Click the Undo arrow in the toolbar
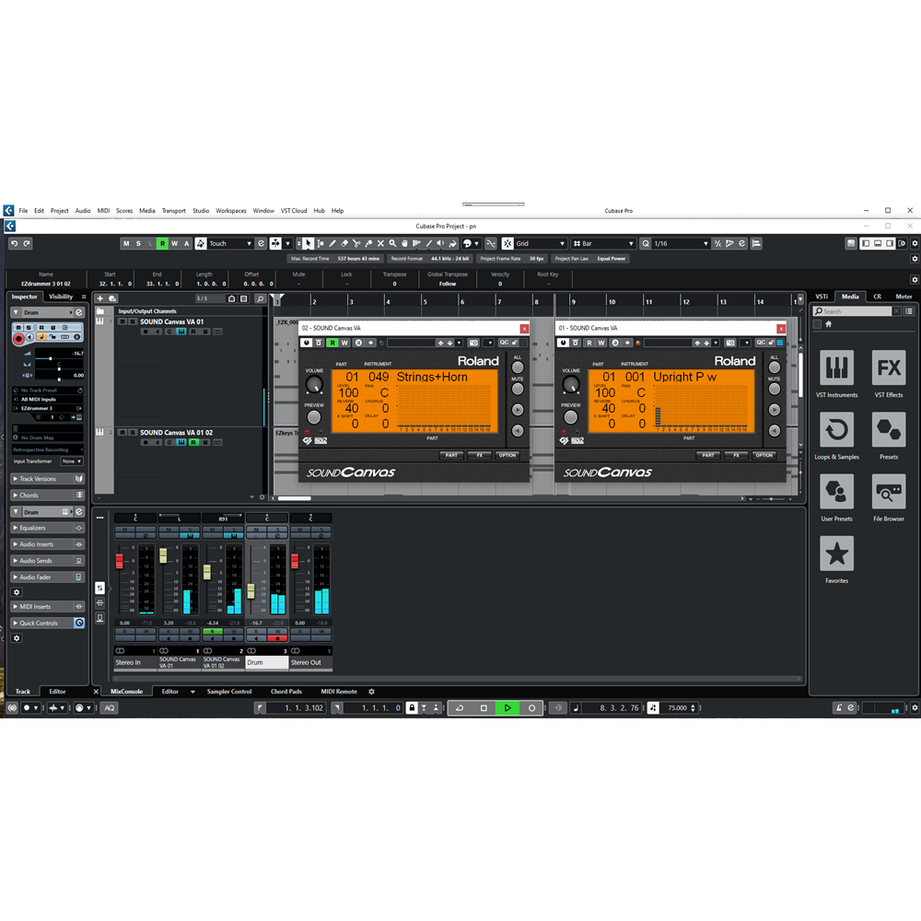This screenshot has width=921, height=921. pos(15,243)
